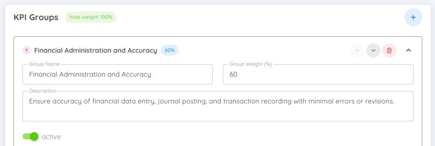The width and height of the screenshot is (435, 146).
Task: Click the 'active' label beside the switch
Action: click(51, 137)
